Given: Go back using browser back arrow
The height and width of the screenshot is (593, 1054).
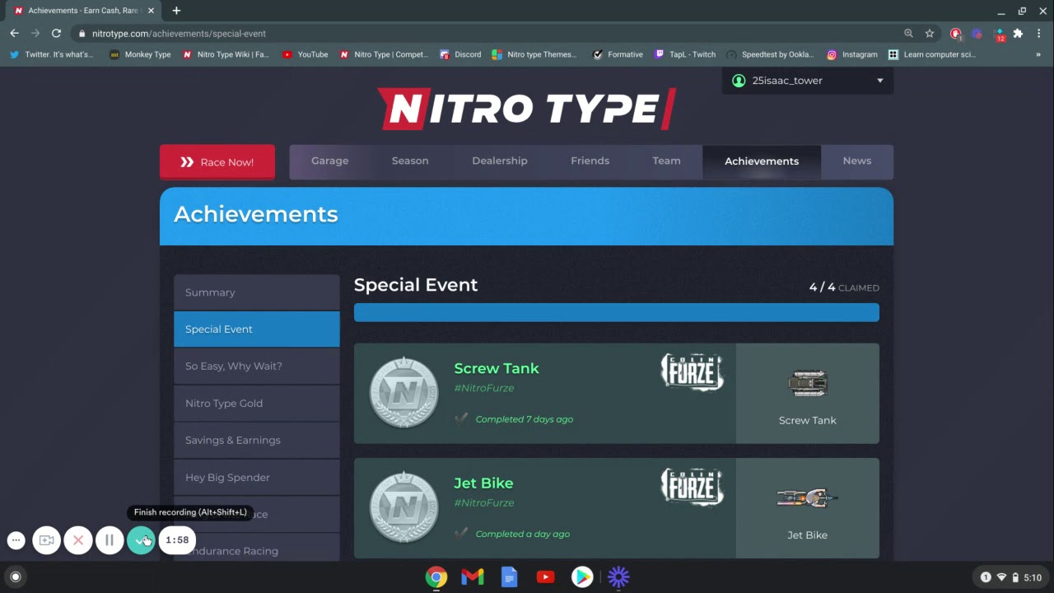Looking at the screenshot, I should point(14,33).
